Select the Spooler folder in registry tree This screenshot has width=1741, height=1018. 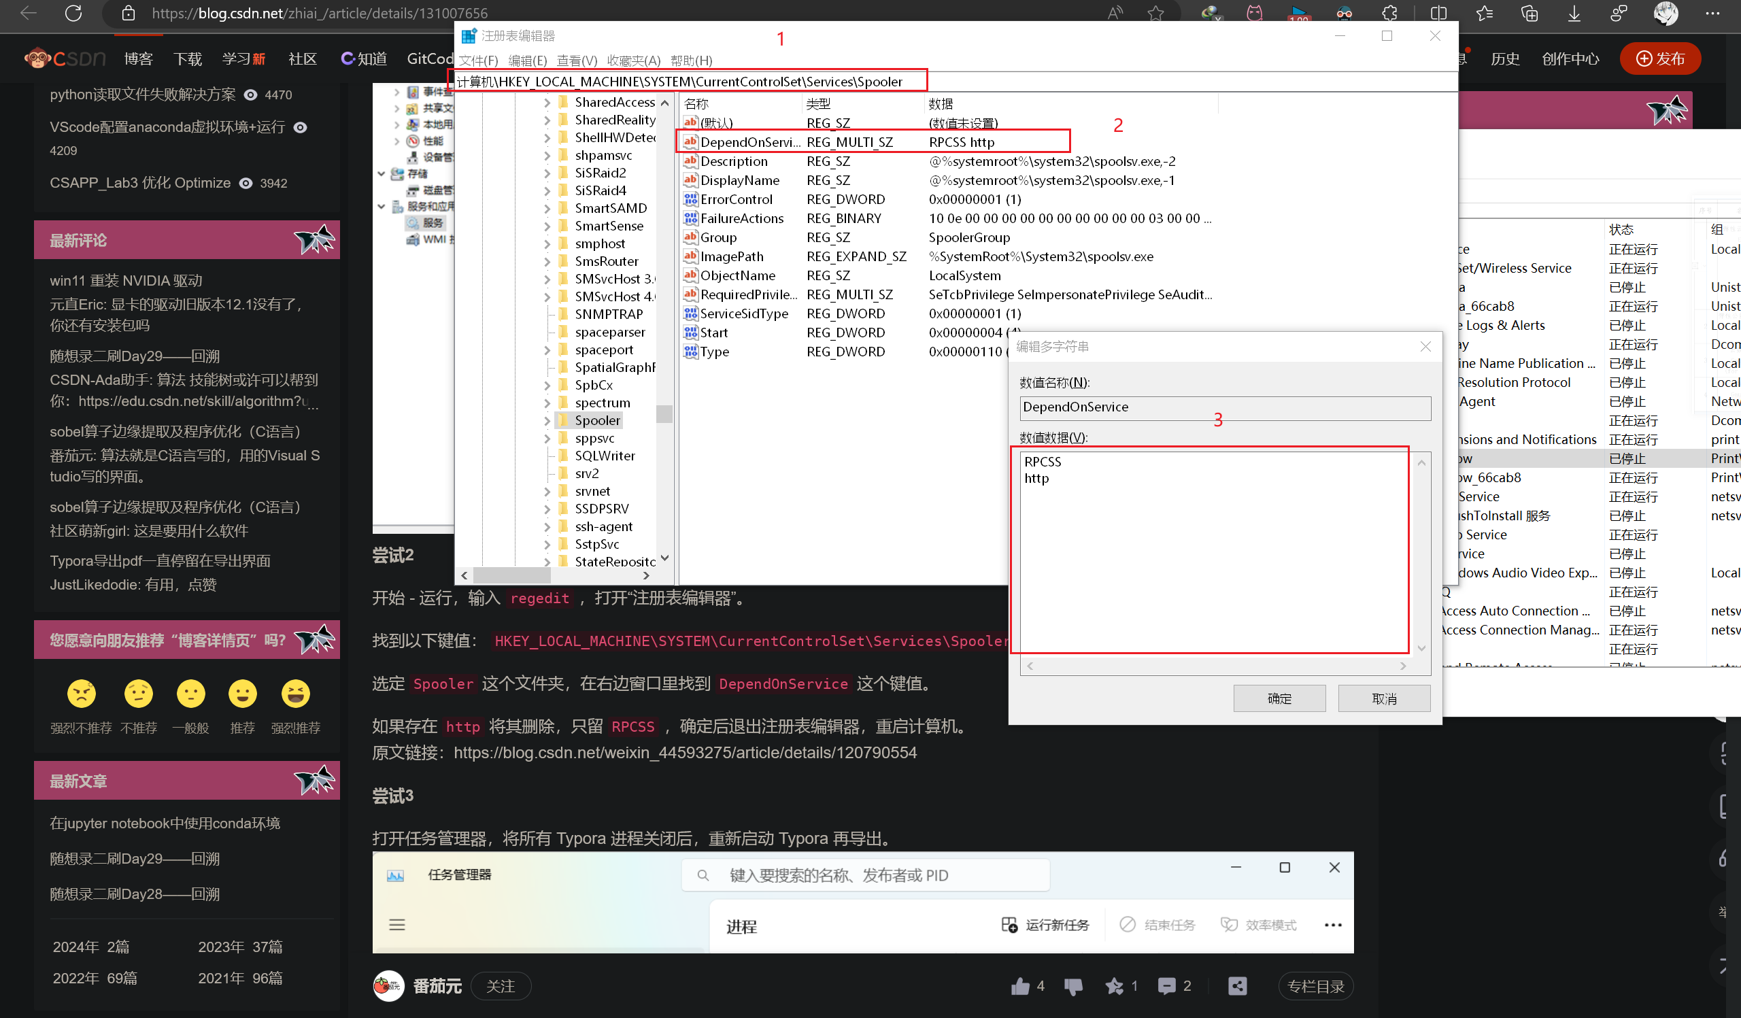pos(597,421)
